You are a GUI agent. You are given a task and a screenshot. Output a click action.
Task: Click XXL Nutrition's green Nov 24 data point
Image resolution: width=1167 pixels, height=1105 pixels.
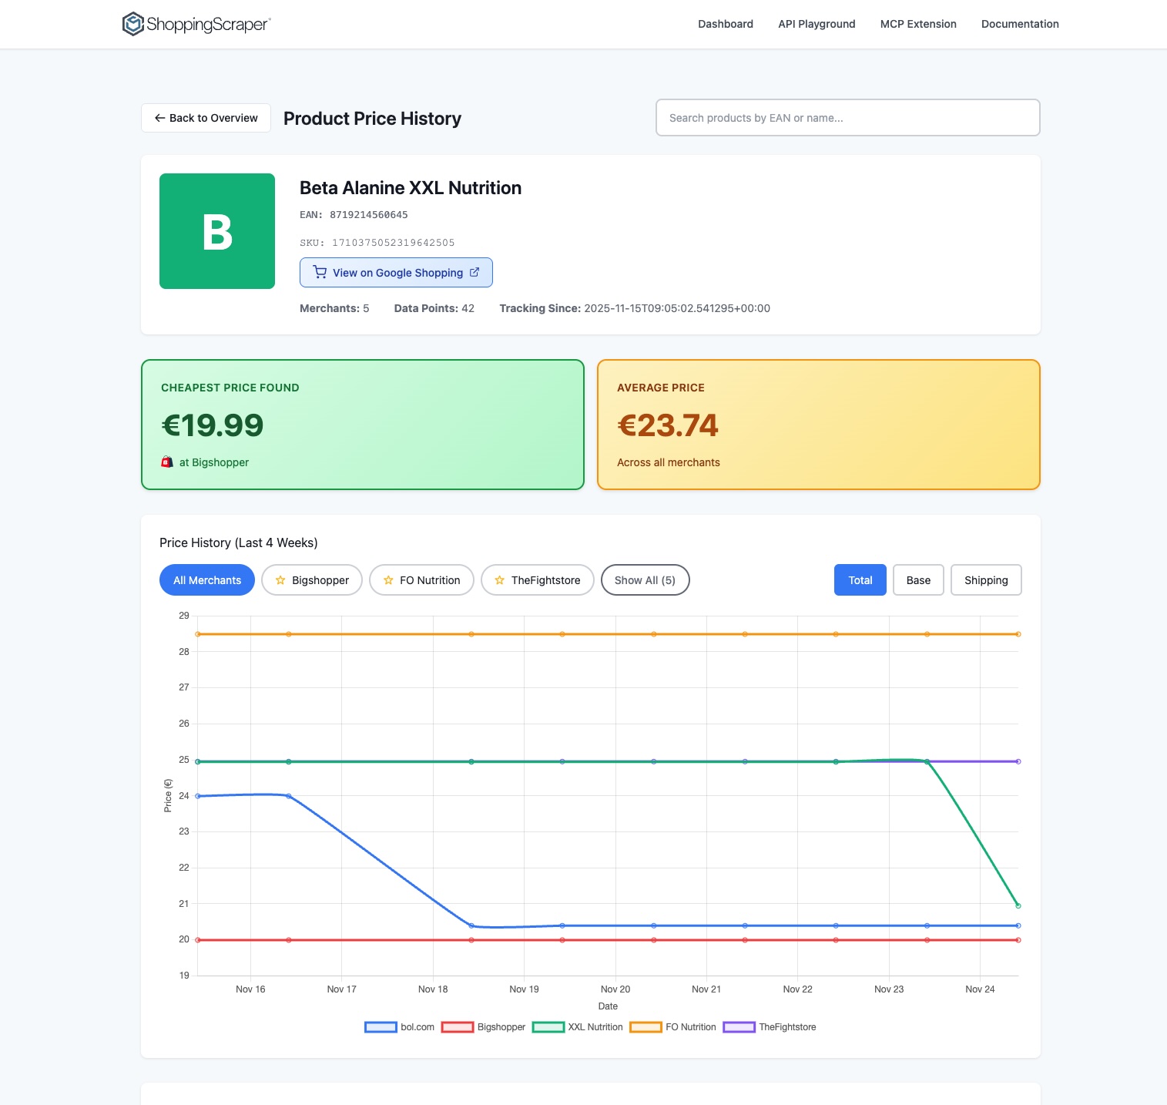click(x=1018, y=905)
